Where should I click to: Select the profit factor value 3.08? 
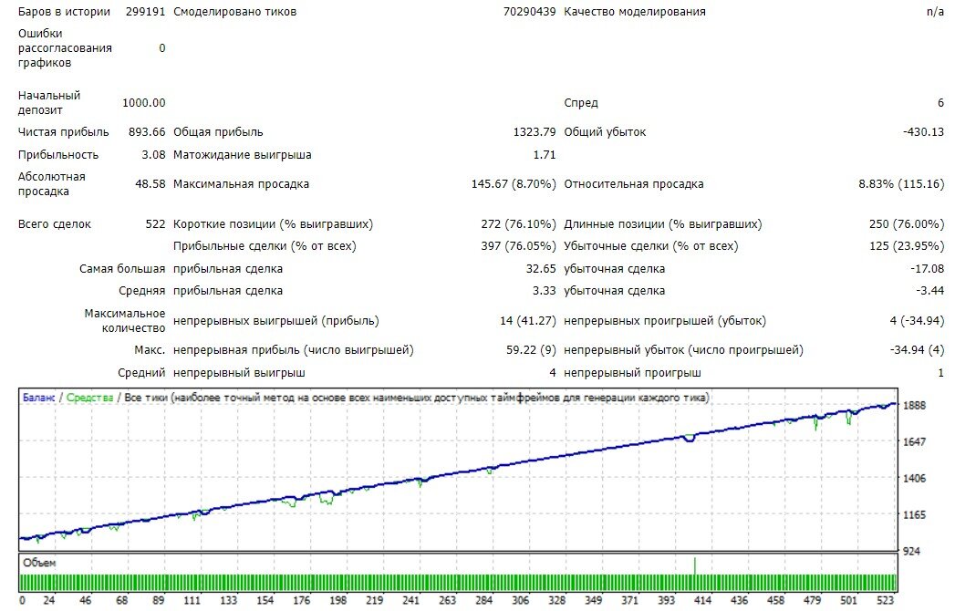point(153,155)
